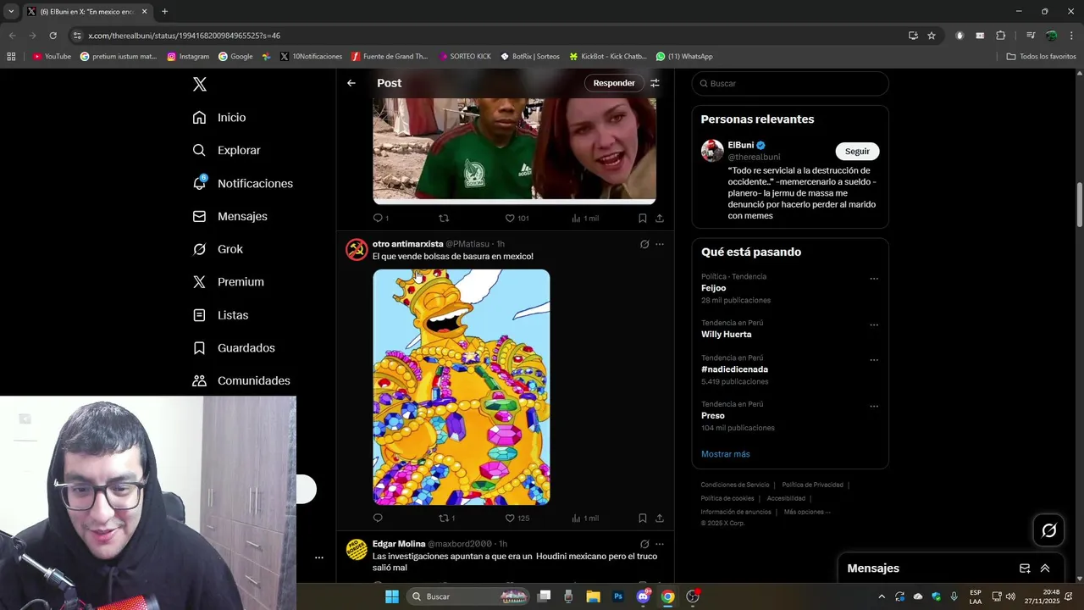The image size is (1084, 610).
Task: Click Mostrar más under trends
Action: (x=726, y=454)
